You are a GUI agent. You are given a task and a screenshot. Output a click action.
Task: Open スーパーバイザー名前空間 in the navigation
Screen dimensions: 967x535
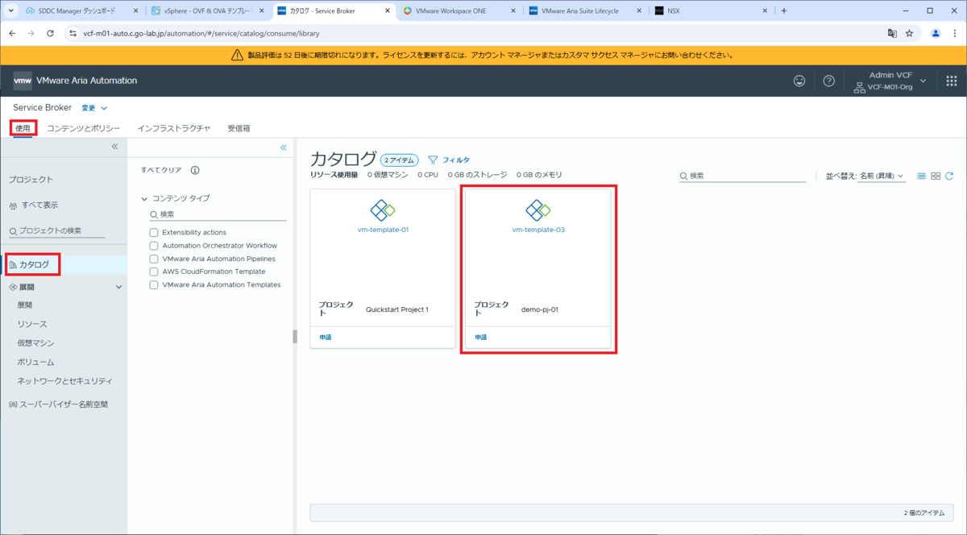64,404
